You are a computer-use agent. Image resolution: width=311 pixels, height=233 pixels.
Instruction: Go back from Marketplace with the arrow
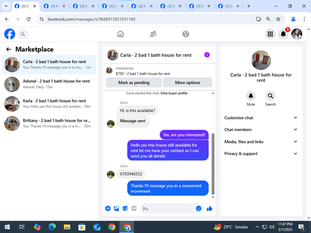click(9, 49)
